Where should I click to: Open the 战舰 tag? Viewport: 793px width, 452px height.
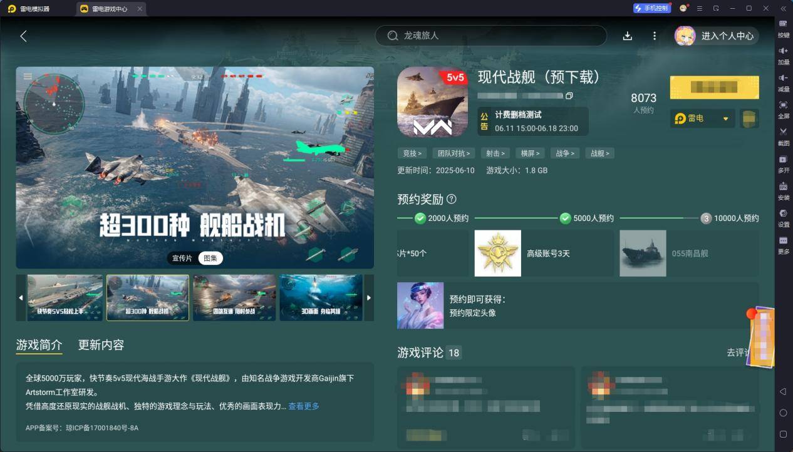tap(599, 153)
